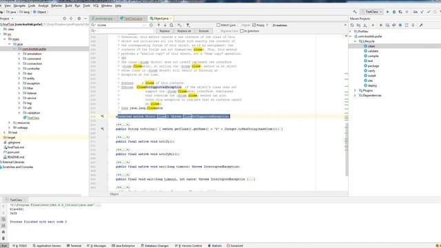Start debugging with the bug icon
This screenshot has height=248, width=441.
pyautogui.click(x=394, y=12)
